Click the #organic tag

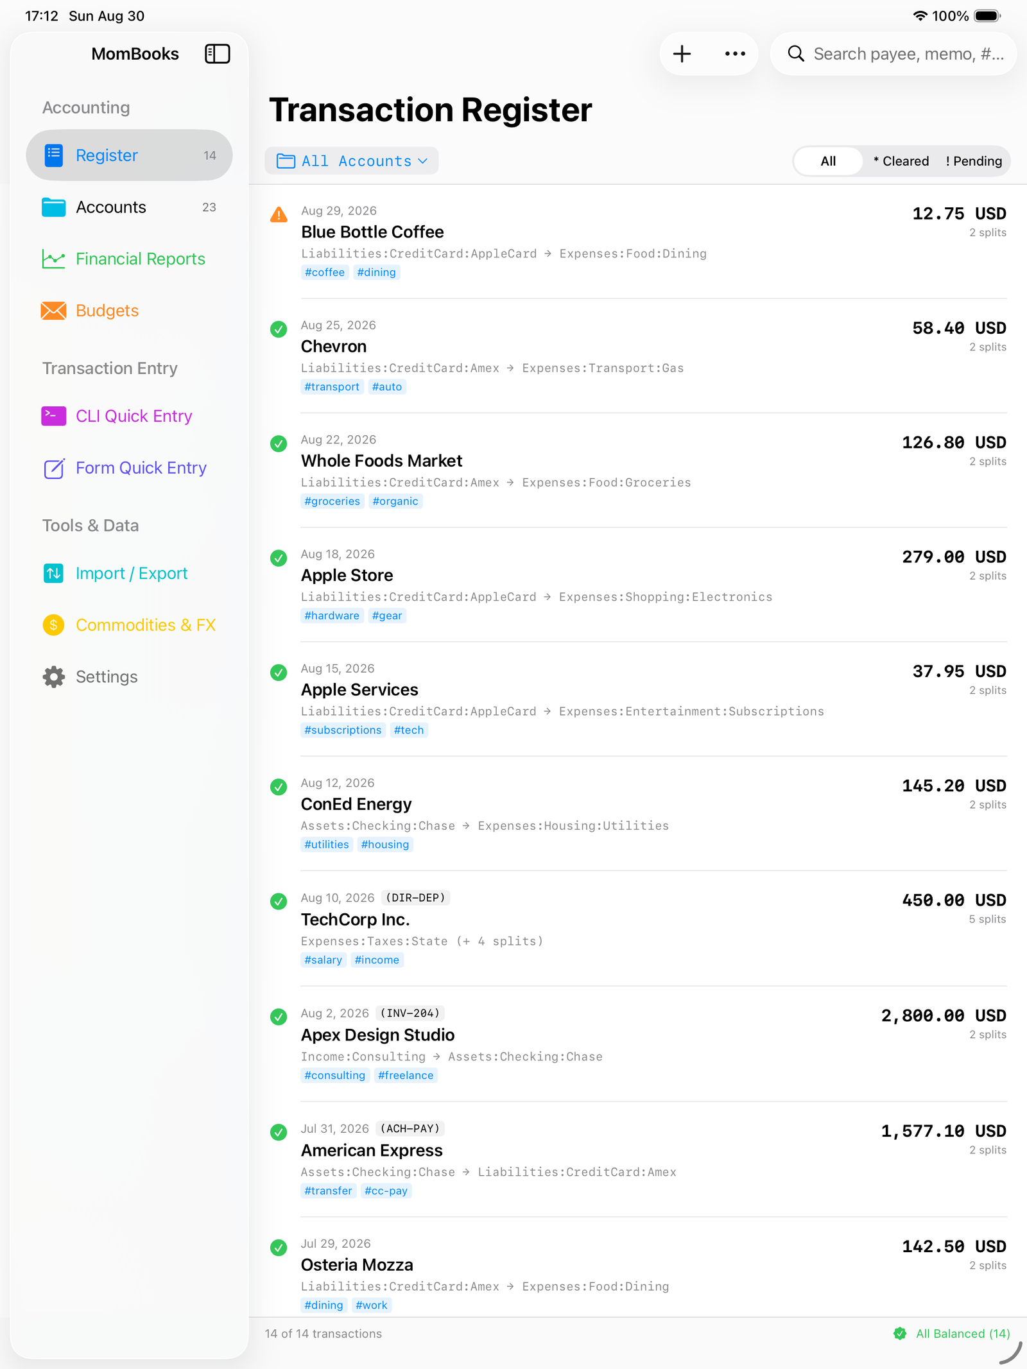(x=395, y=501)
